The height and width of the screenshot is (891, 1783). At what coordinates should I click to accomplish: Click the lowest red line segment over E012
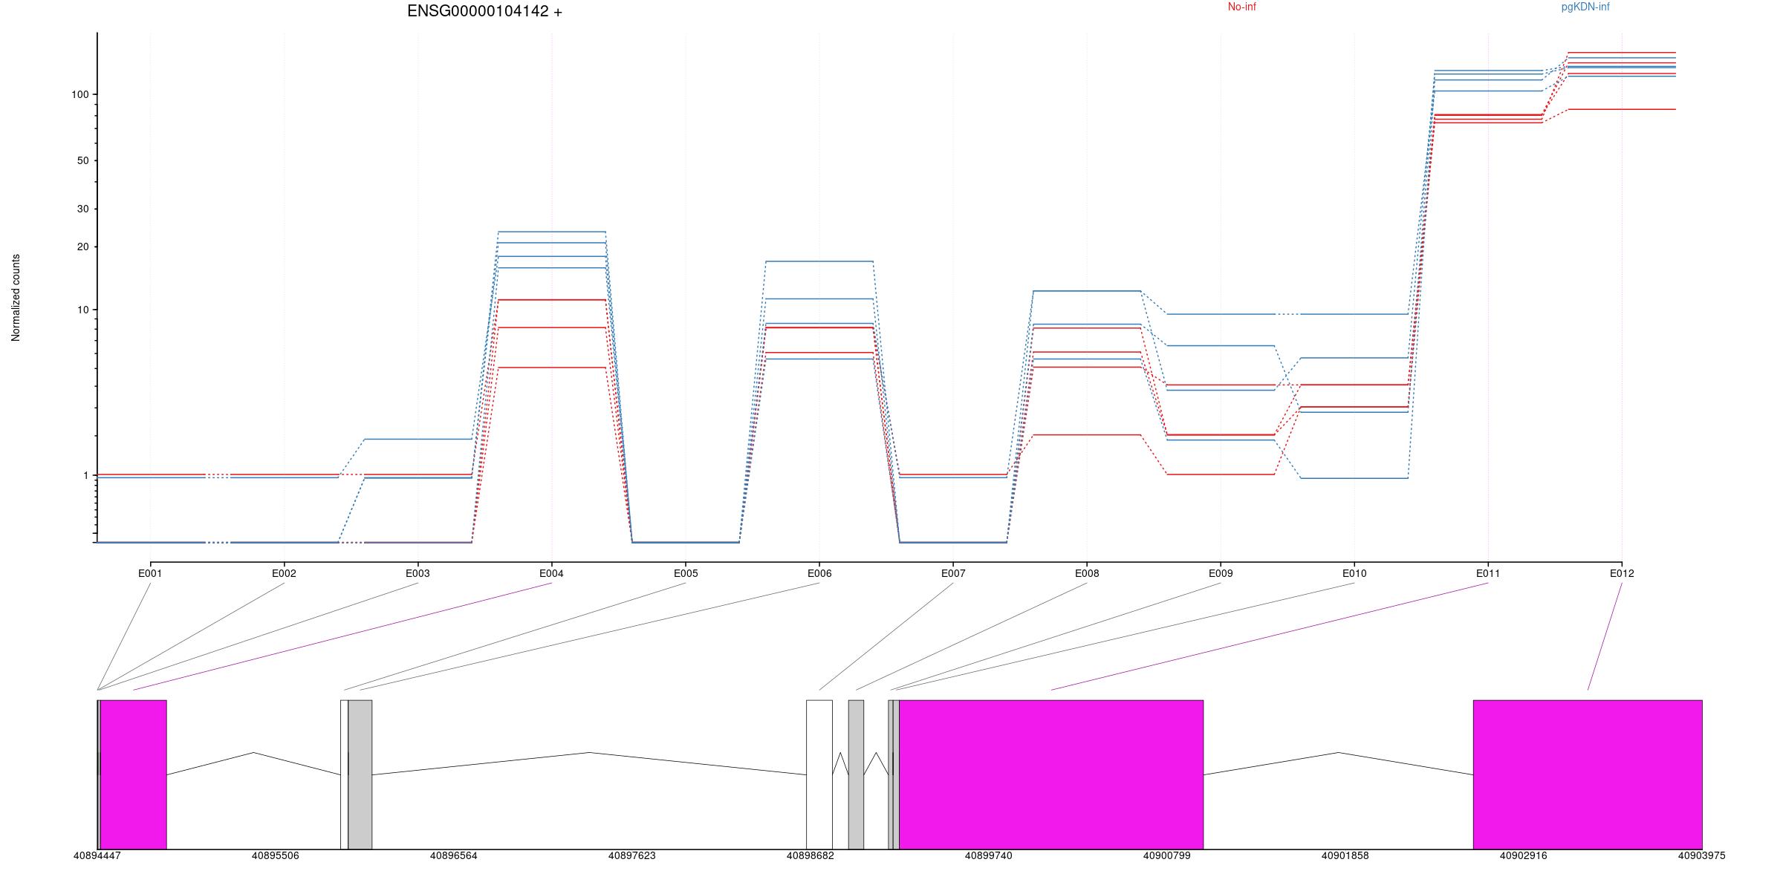tap(1622, 109)
